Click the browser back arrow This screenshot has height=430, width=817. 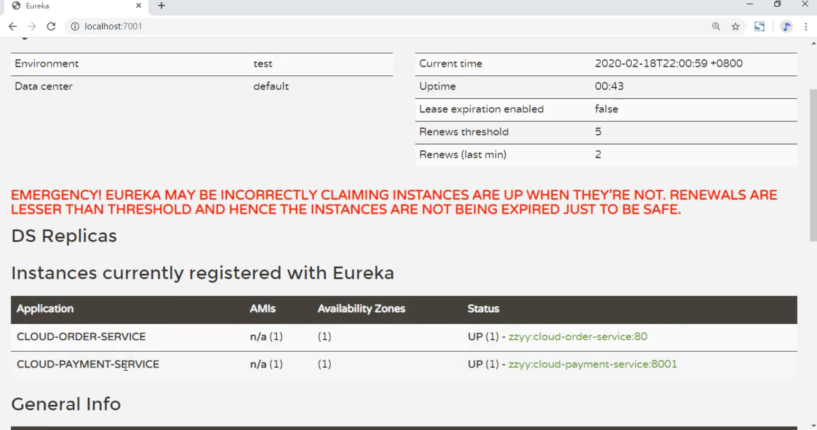coord(13,27)
